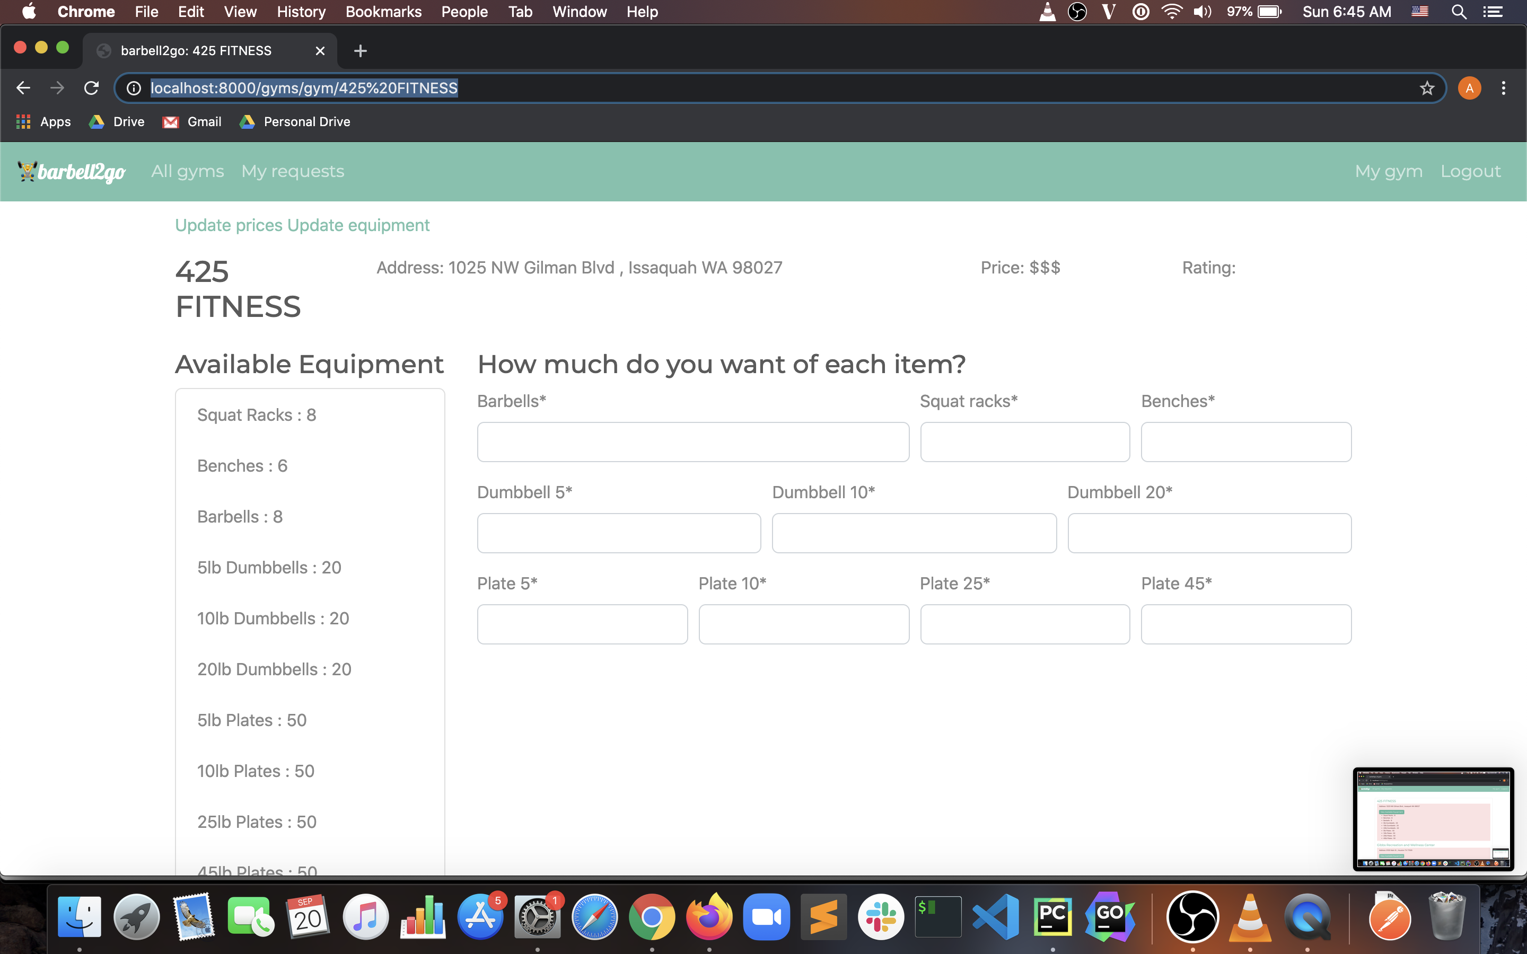1527x954 pixels.
Task: Click Update equipment link
Action: pyautogui.click(x=358, y=225)
